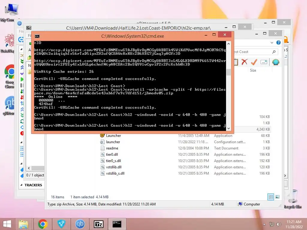Click the orange lock icon in qBittorrent toolbar
The image size is (307, 230).
pos(286,40)
